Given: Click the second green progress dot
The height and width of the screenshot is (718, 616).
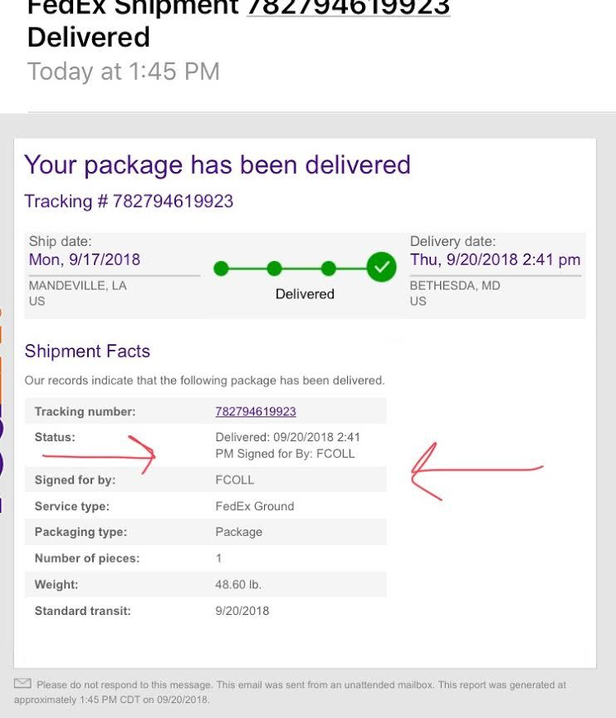Looking at the screenshot, I should point(275,268).
